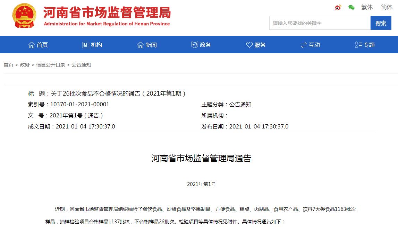Go to 信息公开目录 in the breadcrumb
This screenshot has width=398, height=232.
click(x=51, y=65)
